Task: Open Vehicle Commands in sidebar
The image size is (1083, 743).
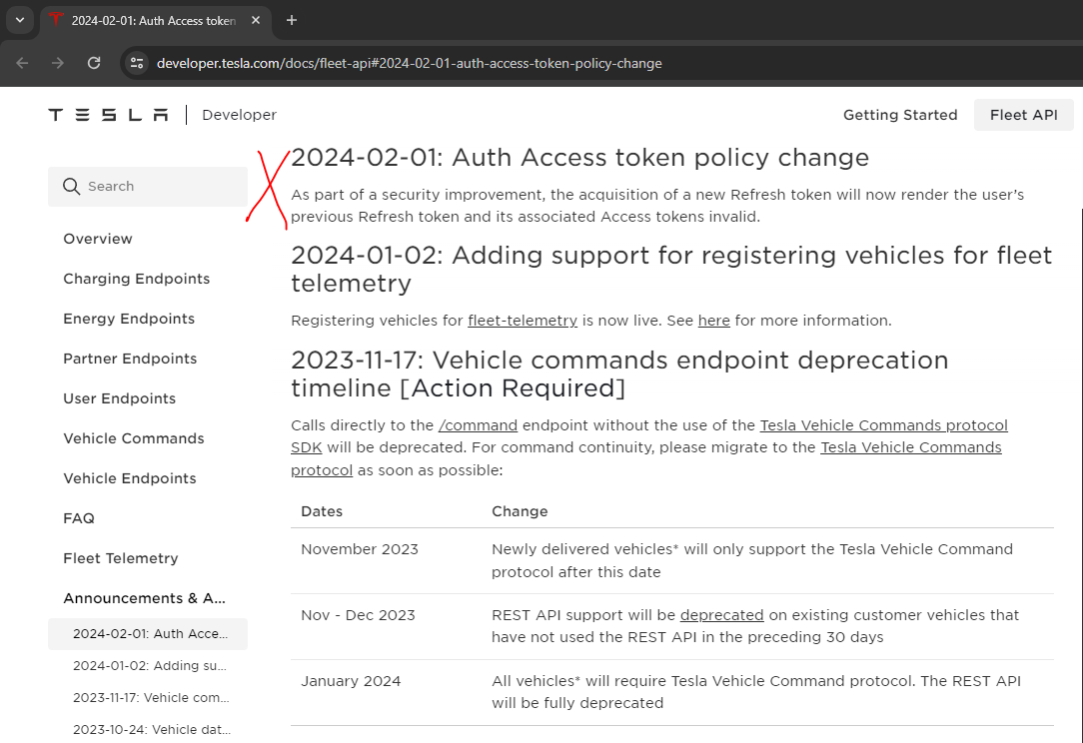Action: (x=133, y=438)
